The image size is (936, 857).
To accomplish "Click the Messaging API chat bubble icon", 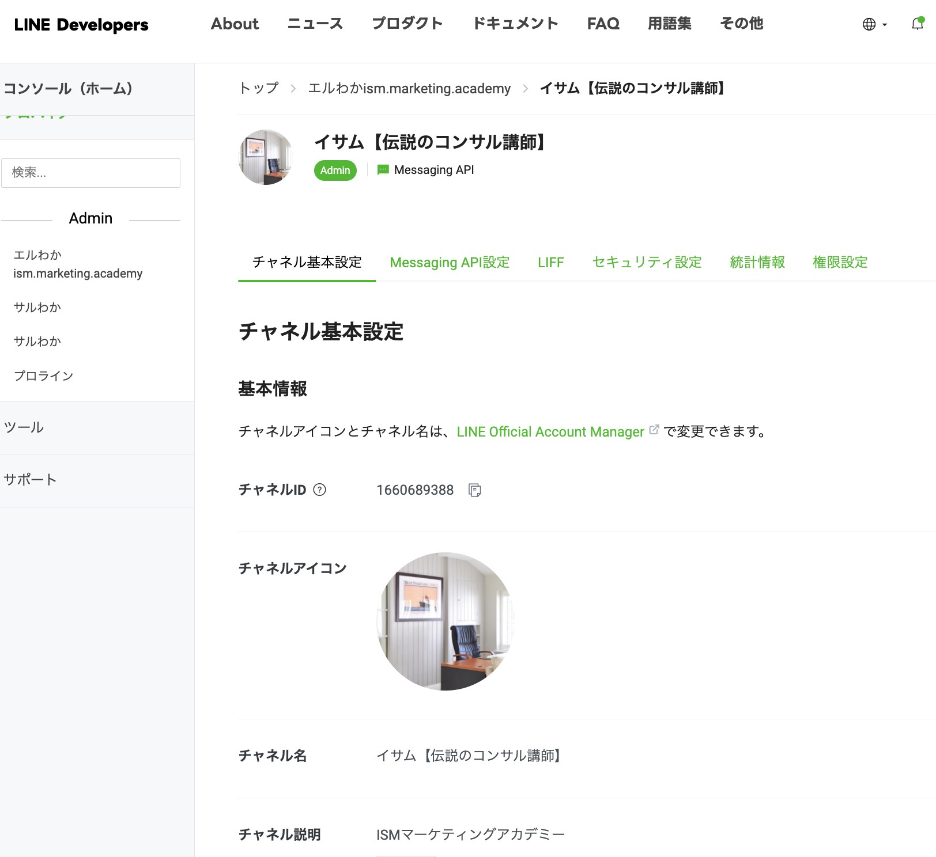I will (383, 170).
